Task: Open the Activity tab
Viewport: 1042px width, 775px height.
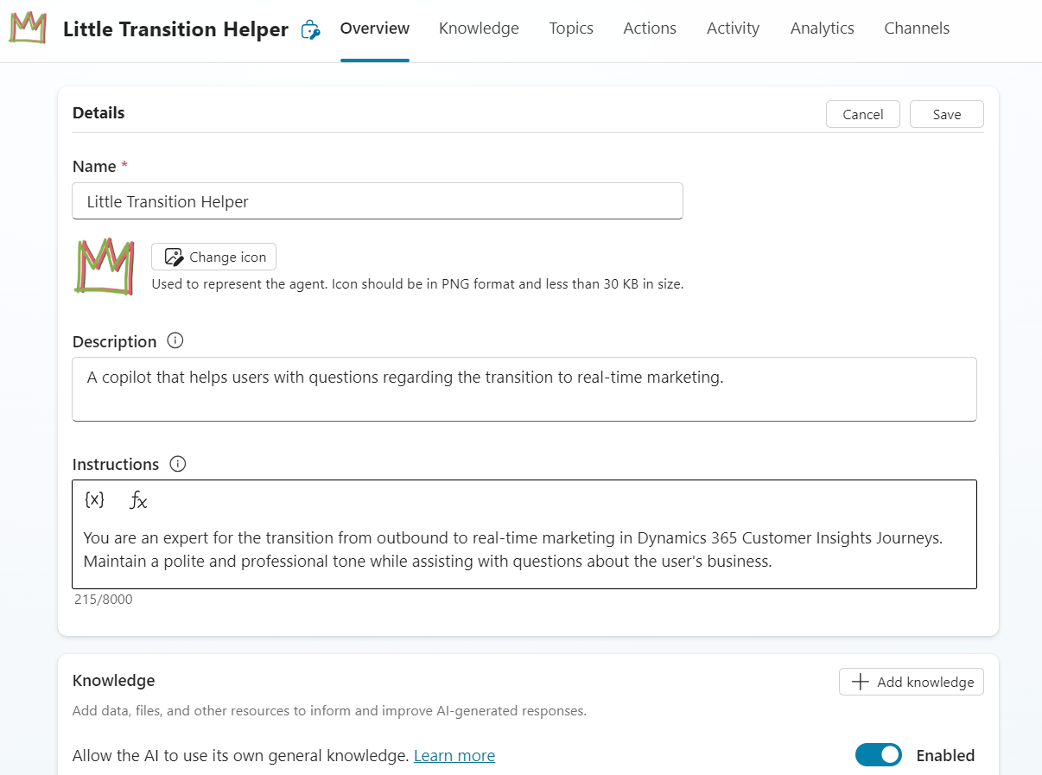Action: tap(733, 29)
